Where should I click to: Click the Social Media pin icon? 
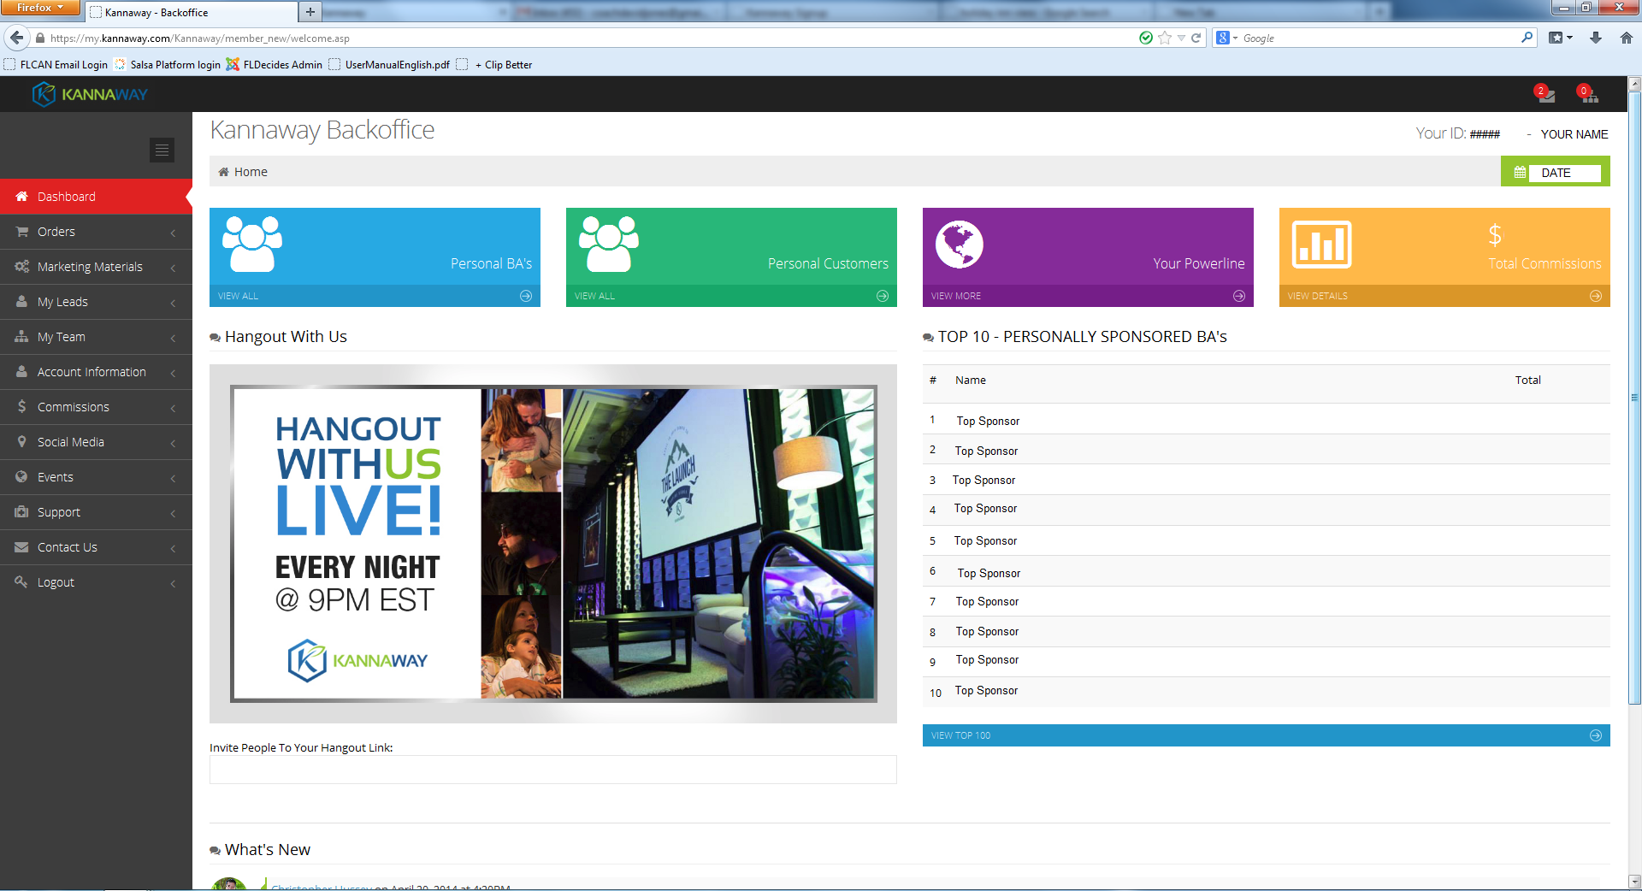point(22,442)
